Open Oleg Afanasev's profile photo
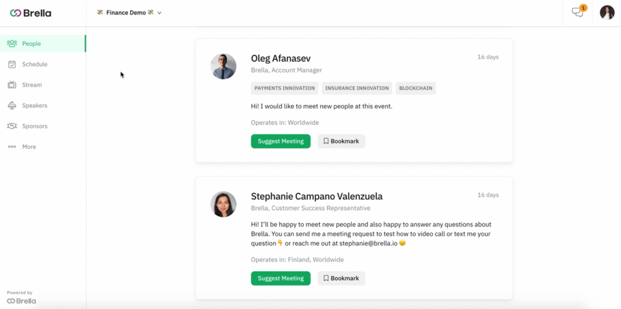Viewport: 621px width, 309px height. [x=224, y=66]
